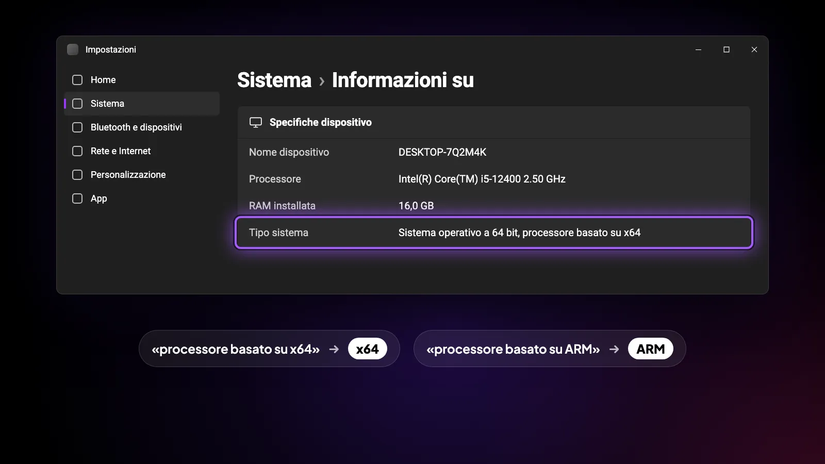This screenshot has width=825, height=464.
Task: Open the App settings section
Action: point(142,198)
